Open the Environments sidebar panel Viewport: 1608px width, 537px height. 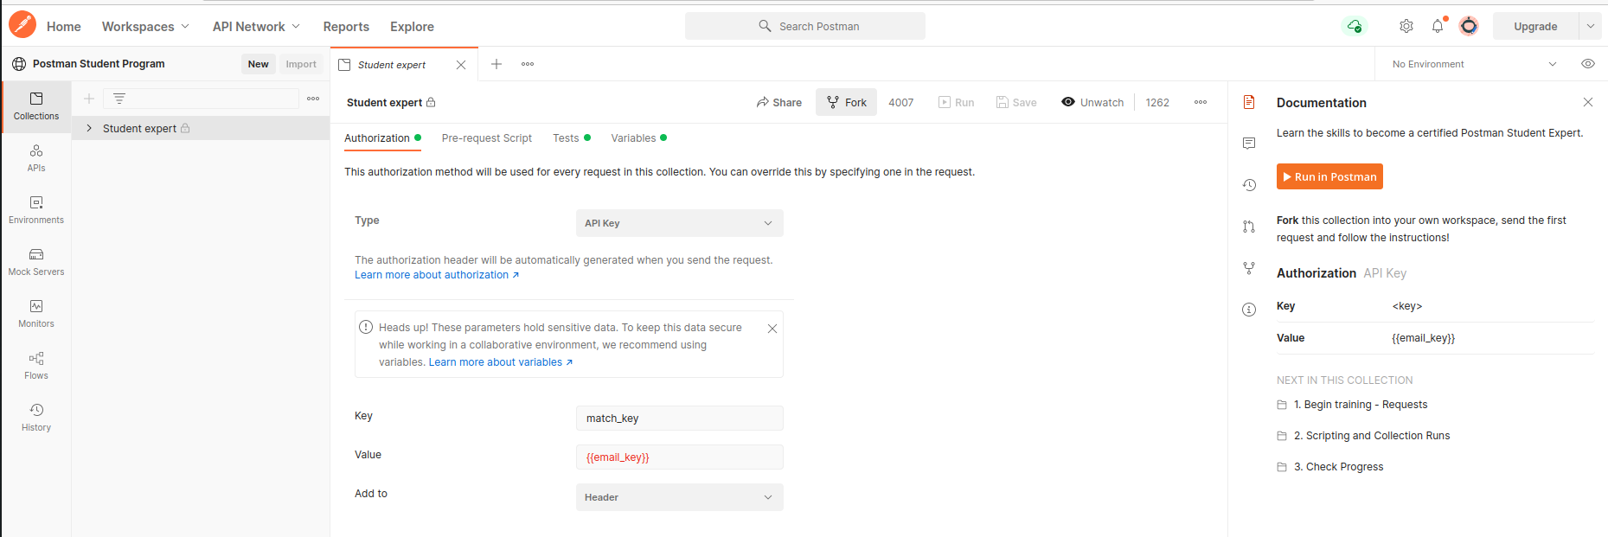(36, 210)
